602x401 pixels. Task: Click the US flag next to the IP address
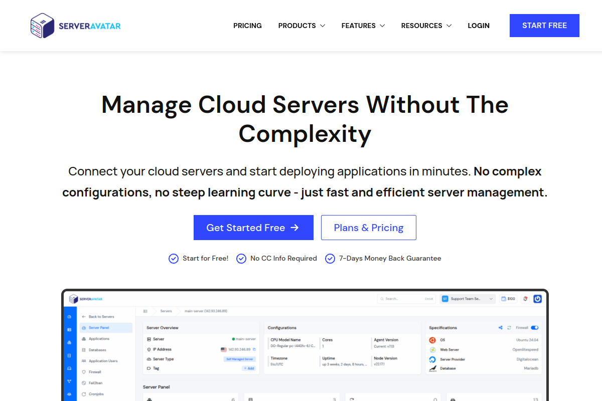point(224,349)
